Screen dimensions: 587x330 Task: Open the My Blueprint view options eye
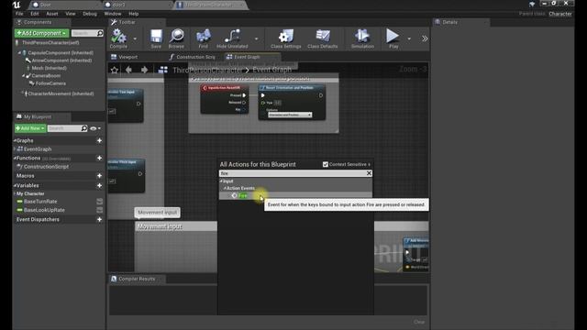pyautogui.click(x=94, y=128)
